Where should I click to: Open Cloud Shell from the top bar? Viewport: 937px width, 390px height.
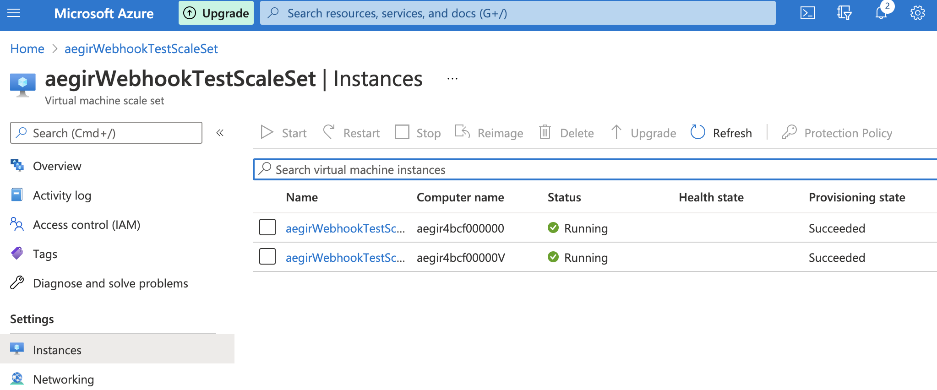point(807,13)
